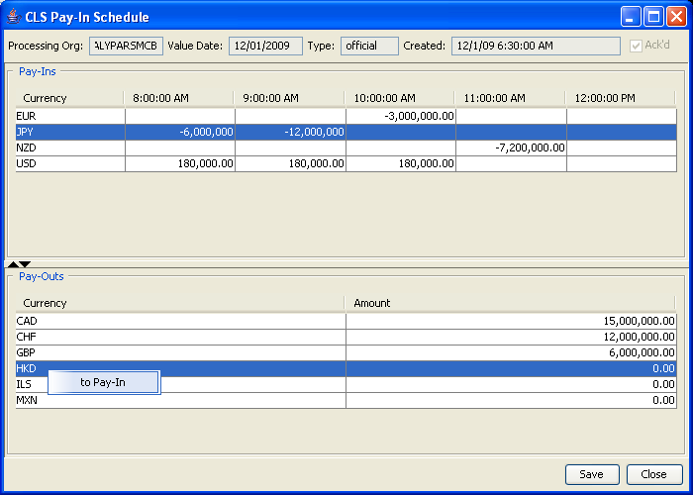Select the EUR pay-in row
The image size is (693, 495).
[x=346, y=116]
